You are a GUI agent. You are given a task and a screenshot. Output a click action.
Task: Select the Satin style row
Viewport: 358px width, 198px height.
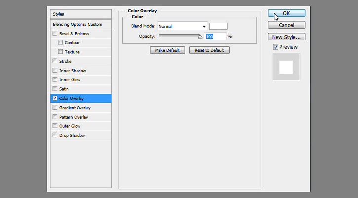81,89
